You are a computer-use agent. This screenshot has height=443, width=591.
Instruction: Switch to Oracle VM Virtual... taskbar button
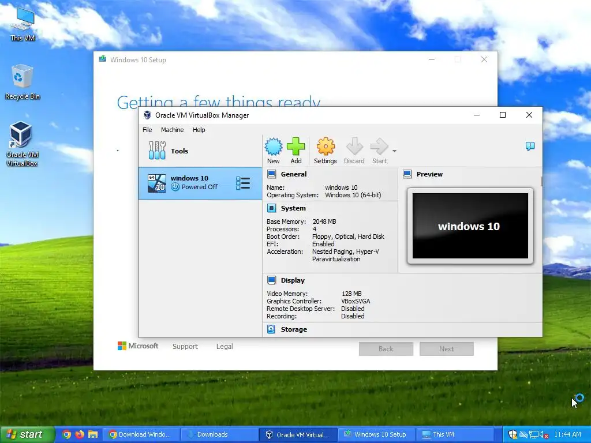(298, 434)
